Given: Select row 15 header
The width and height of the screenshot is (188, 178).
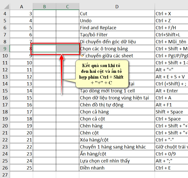Looking at the screenshot, I should pyautogui.click(x=5, y=91).
